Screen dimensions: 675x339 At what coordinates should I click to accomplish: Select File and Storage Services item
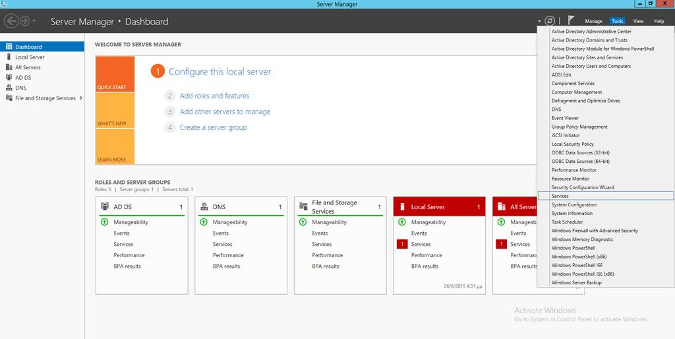(x=42, y=98)
